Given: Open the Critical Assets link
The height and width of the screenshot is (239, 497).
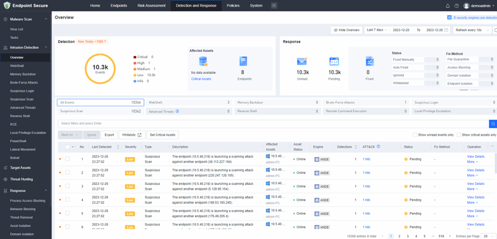Looking at the screenshot, I should 201,79.
